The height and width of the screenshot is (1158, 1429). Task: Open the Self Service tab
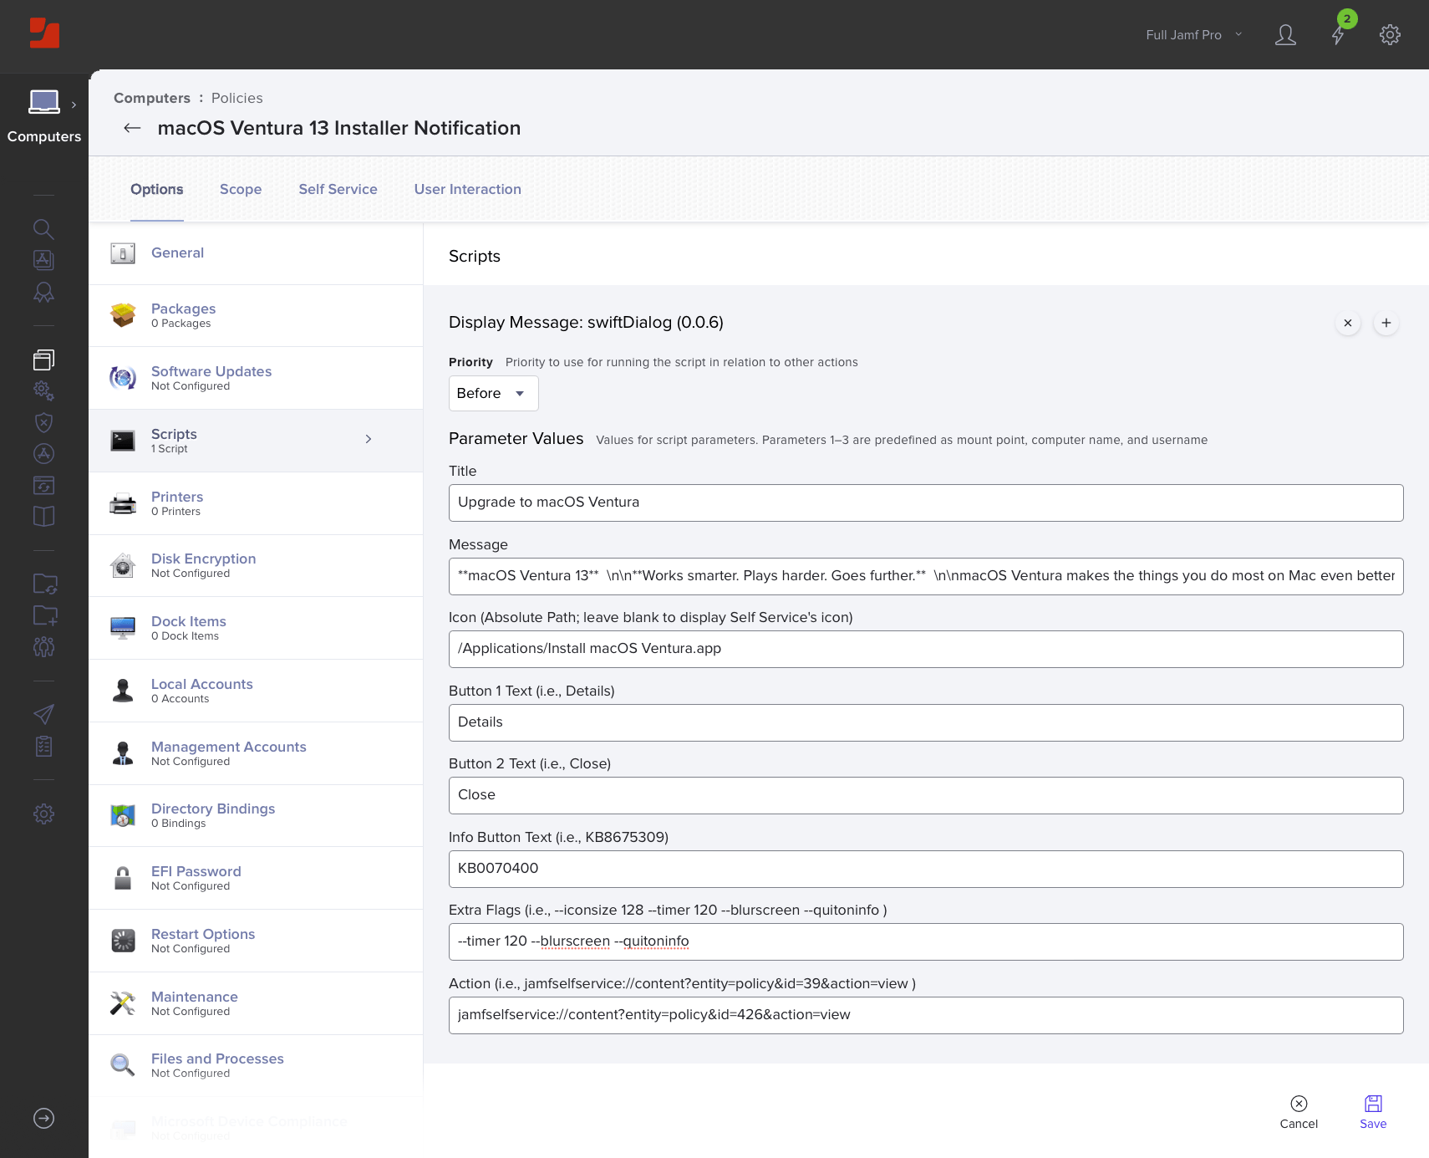[338, 189]
